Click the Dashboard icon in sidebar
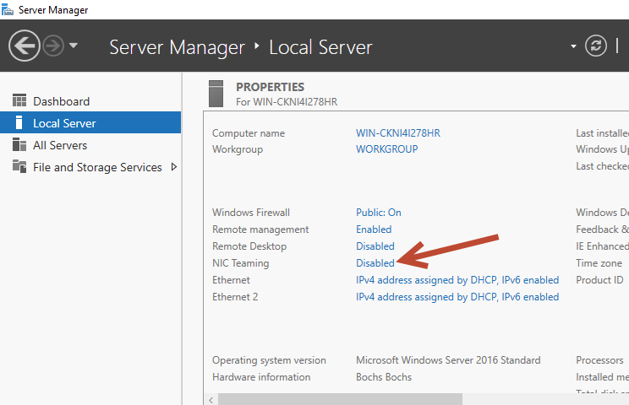This screenshot has height=405, width=629. [19, 100]
